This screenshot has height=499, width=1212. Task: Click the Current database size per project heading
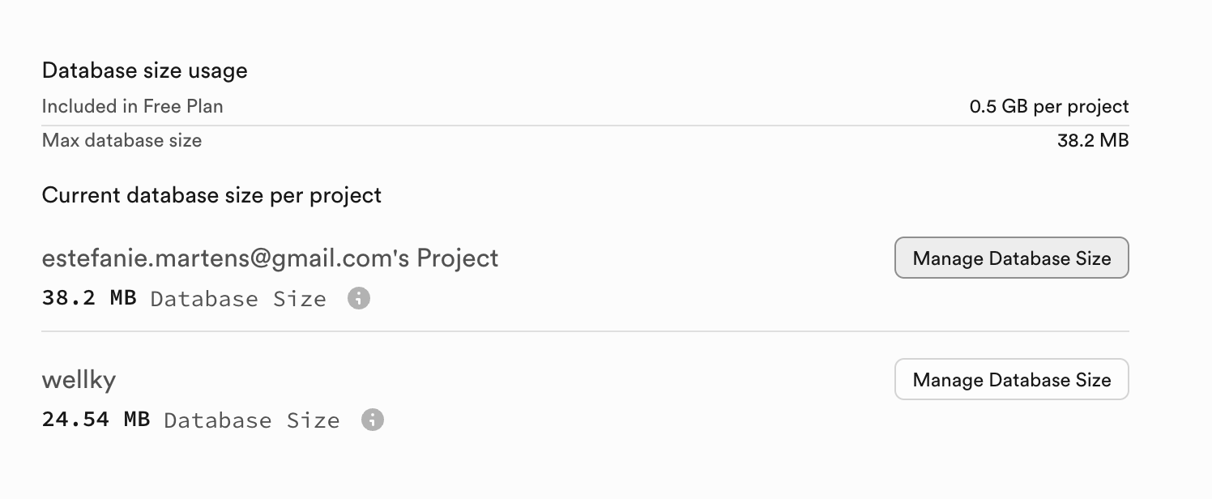[x=211, y=195]
